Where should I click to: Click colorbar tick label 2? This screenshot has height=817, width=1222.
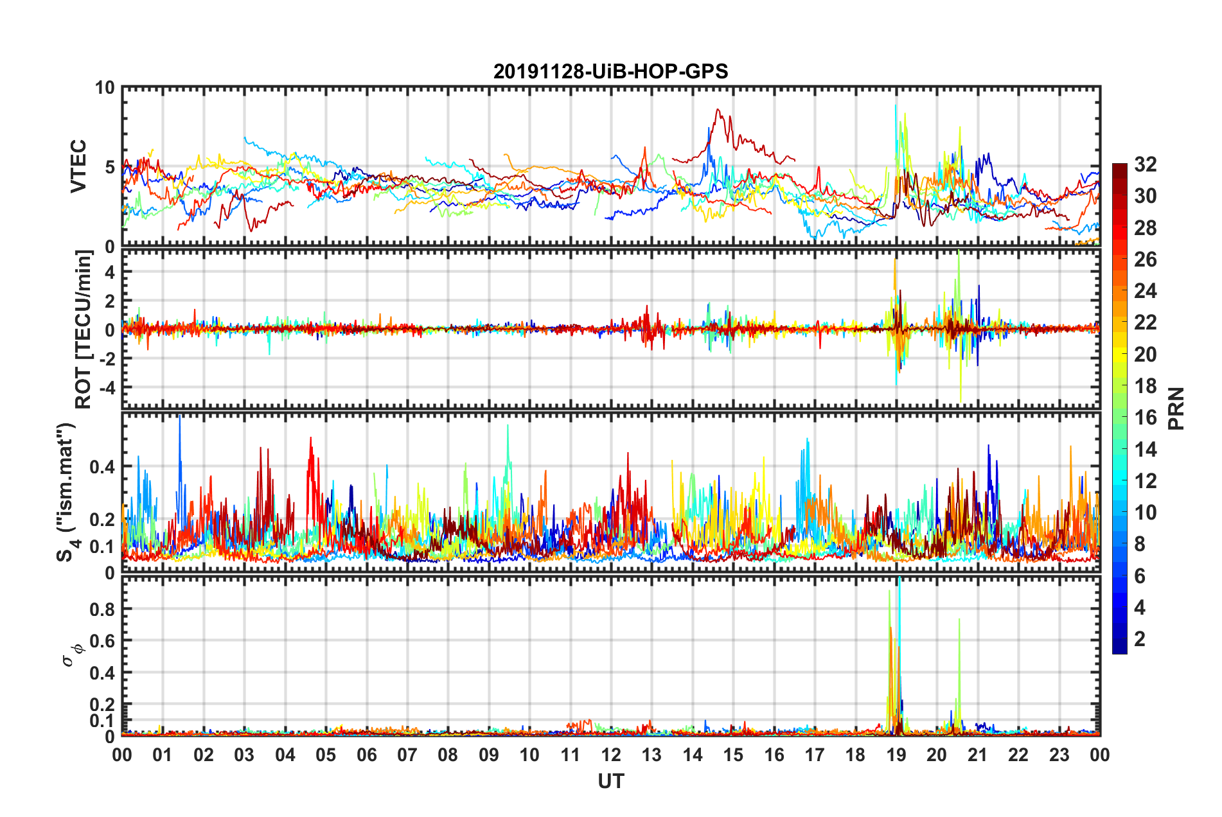click(x=1140, y=638)
